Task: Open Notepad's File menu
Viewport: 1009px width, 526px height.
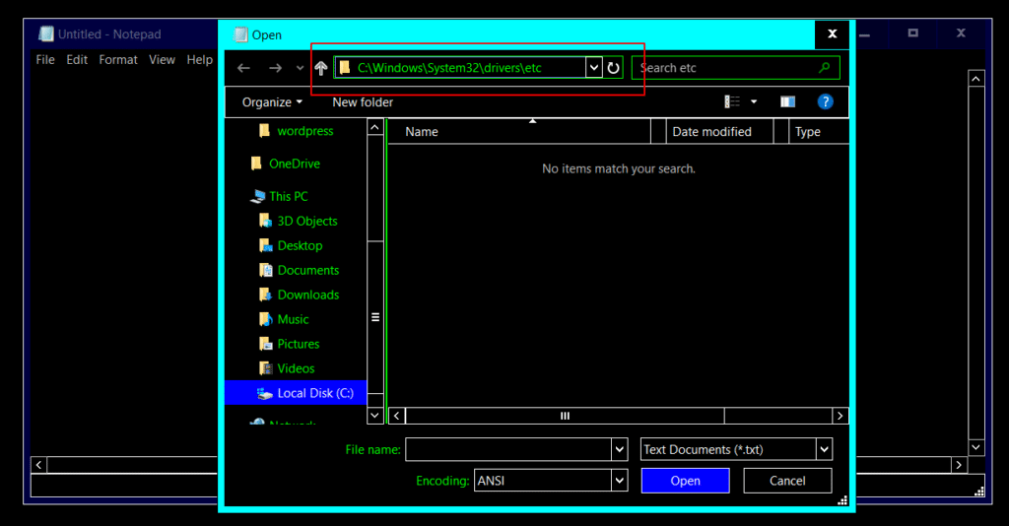Action: click(45, 60)
